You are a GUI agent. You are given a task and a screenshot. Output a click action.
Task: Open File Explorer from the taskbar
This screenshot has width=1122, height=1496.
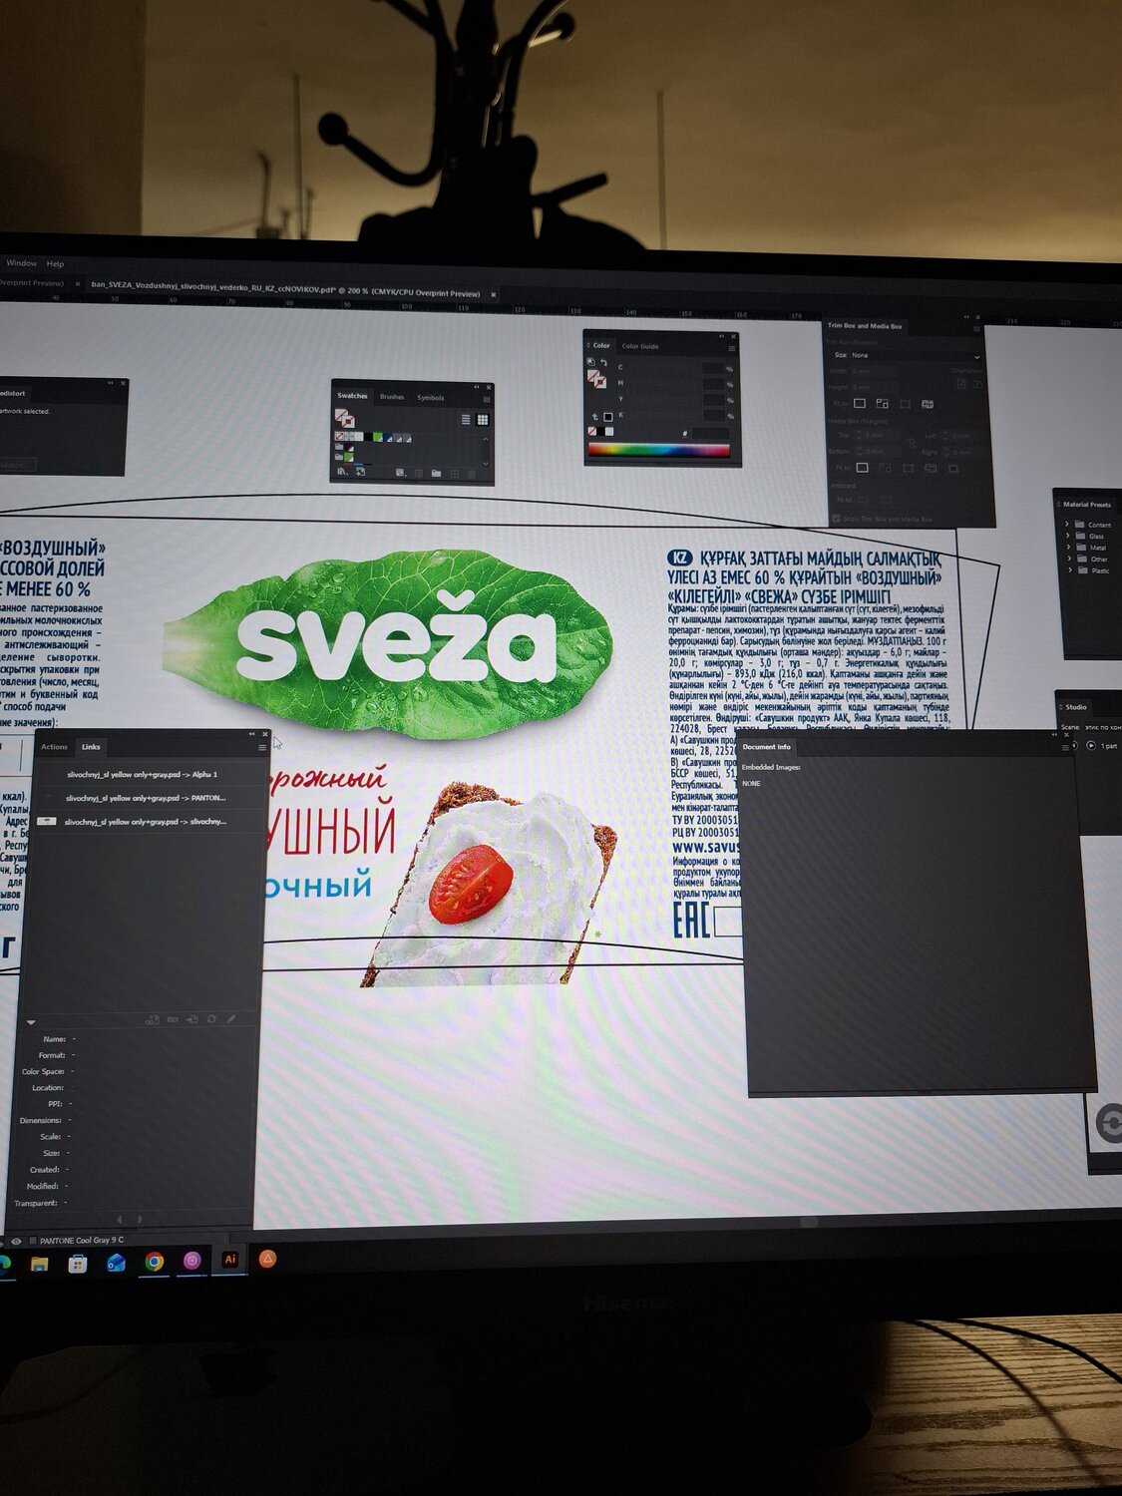pyautogui.click(x=40, y=1263)
